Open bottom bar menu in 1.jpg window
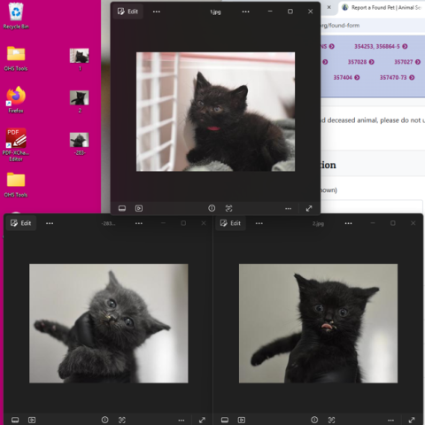The height and width of the screenshot is (425, 425). point(289,208)
